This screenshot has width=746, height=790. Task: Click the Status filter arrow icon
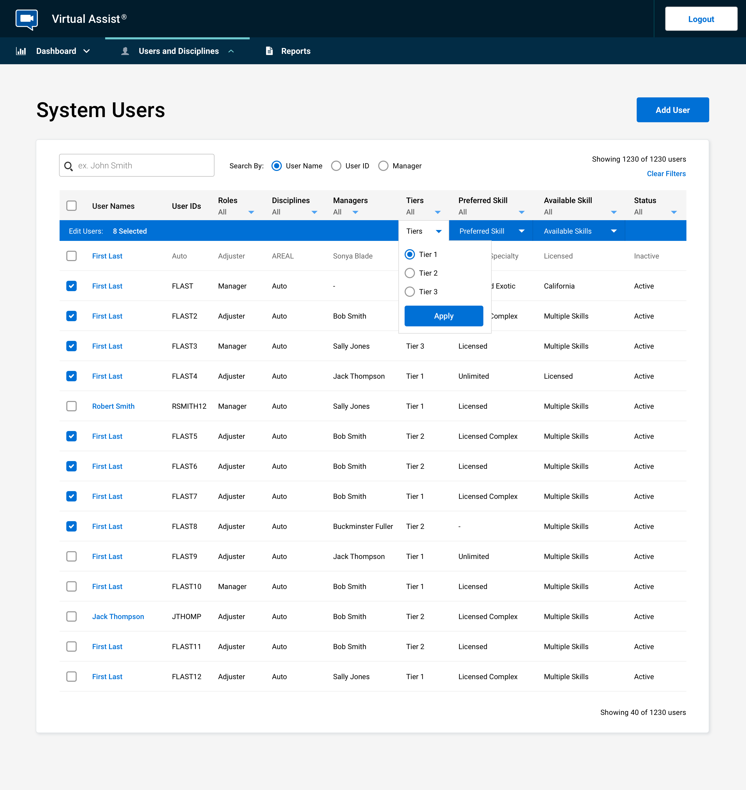point(674,212)
